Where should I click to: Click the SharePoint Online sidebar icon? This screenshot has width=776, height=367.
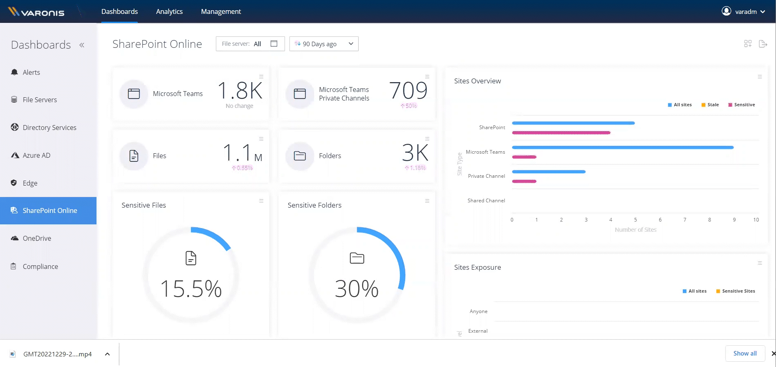tap(14, 210)
